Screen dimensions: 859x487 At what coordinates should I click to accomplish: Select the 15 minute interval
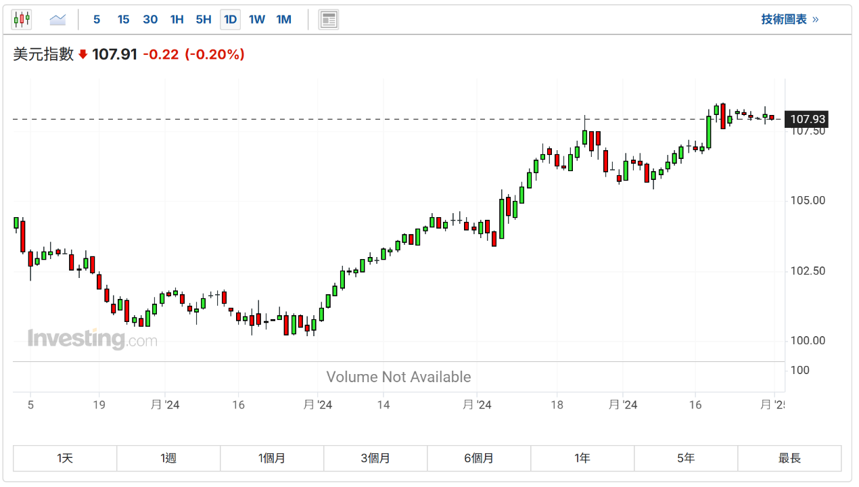pos(123,20)
